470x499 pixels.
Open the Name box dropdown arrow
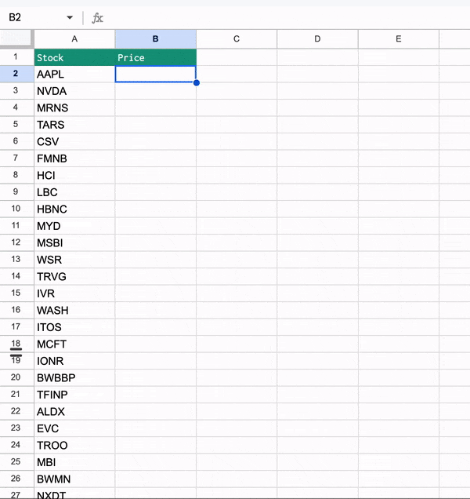70,17
